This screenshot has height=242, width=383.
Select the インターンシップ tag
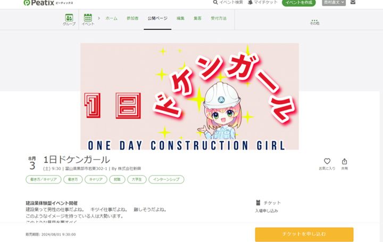[166, 179]
